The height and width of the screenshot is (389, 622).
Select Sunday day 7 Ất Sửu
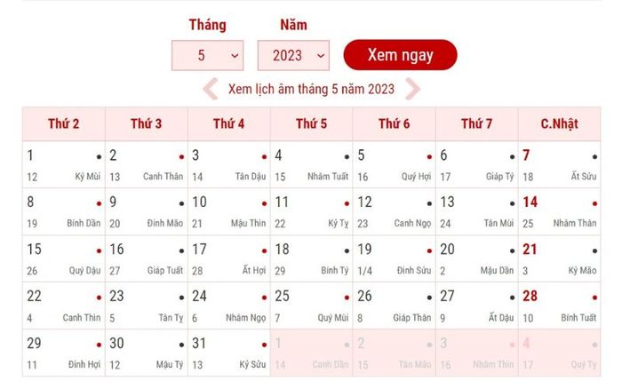(x=559, y=164)
